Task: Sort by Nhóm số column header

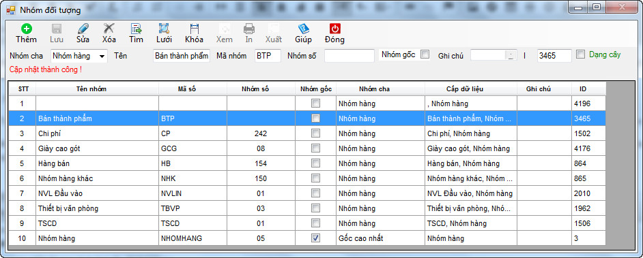Action: point(261,88)
